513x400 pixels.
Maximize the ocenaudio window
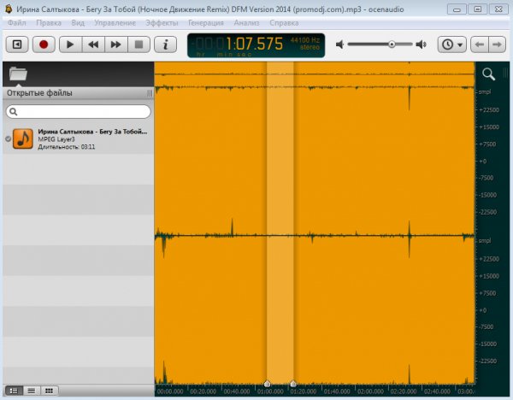478,9
